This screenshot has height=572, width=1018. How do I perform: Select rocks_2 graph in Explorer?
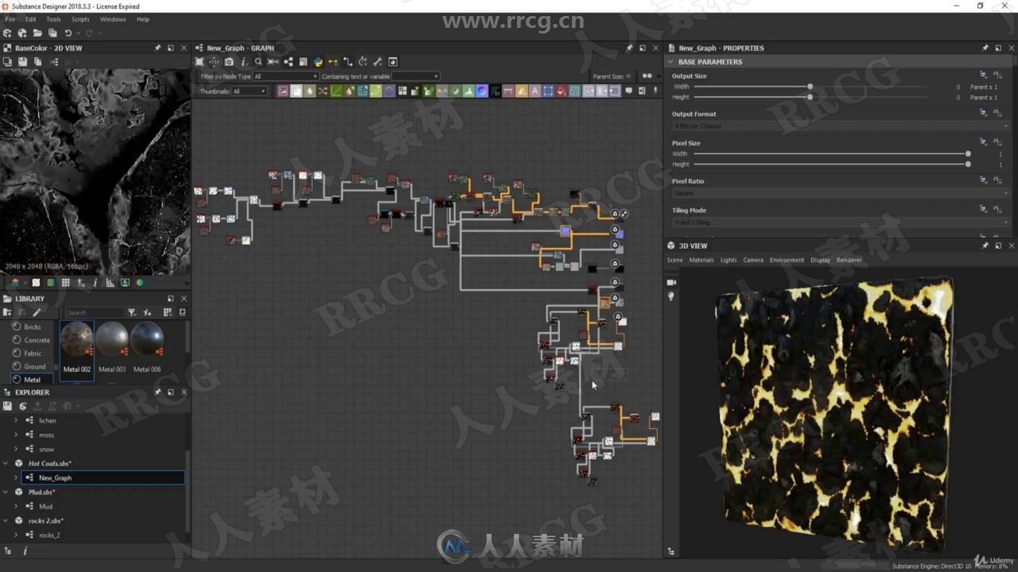pos(49,535)
